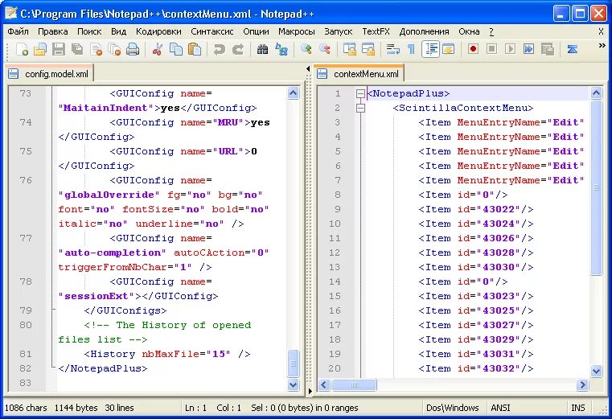
Task: Click right pane vertical scrollbar up arrow
Action: pos(596,93)
